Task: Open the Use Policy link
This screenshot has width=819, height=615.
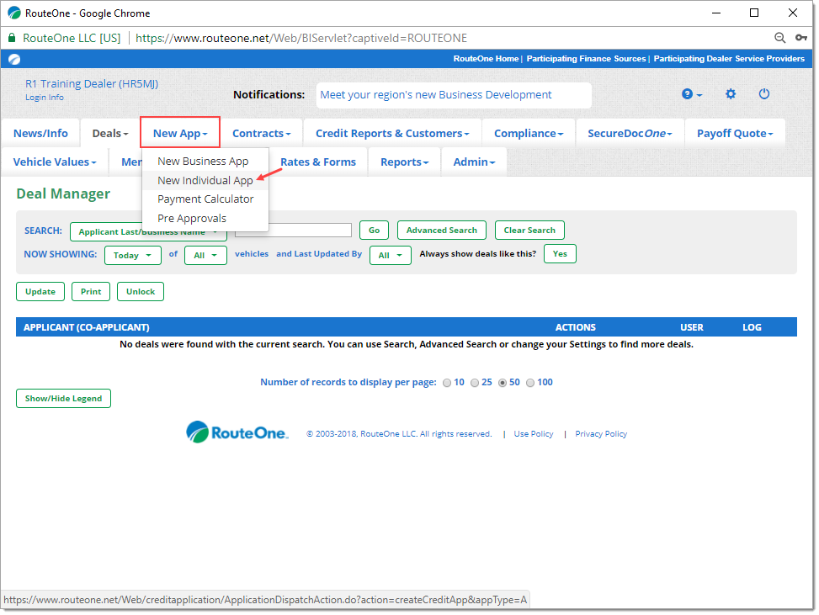Action: [x=534, y=434]
